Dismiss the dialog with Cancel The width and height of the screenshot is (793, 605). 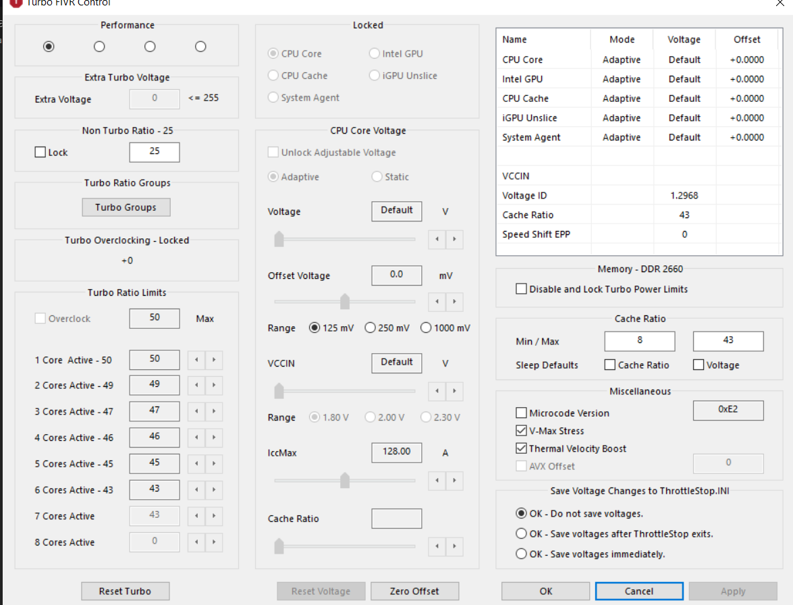click(639, 591)
